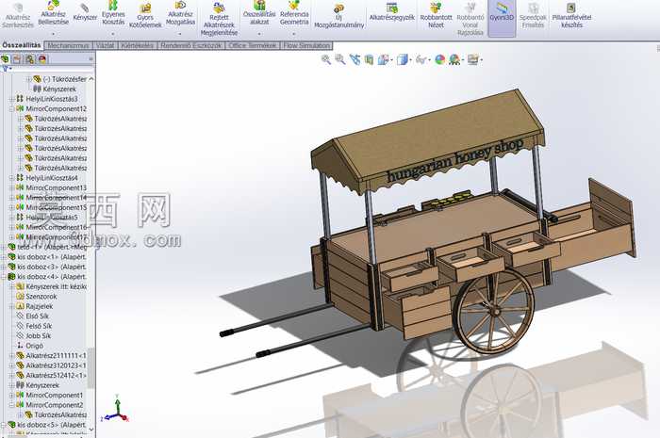Switch to Office Termékek tab
The height and width of the screenshot is (438, 660).
(252, 45)
